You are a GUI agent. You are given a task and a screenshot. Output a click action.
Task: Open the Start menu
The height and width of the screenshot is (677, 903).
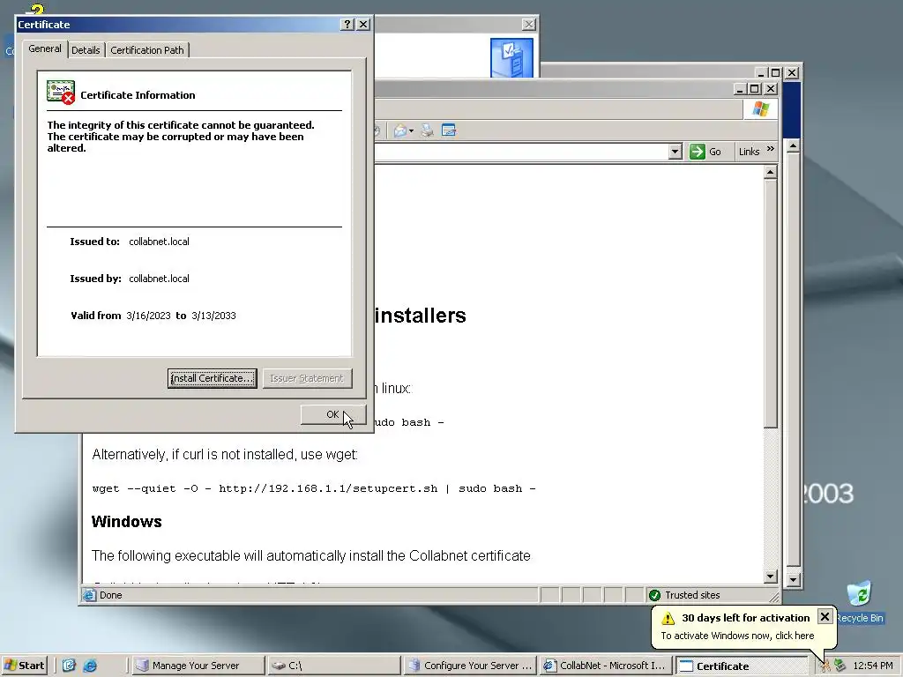click(25, 666)
